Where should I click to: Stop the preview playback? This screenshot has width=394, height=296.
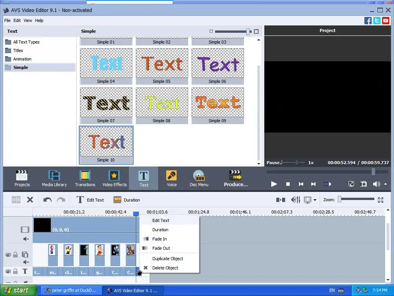tap(288, 184)
